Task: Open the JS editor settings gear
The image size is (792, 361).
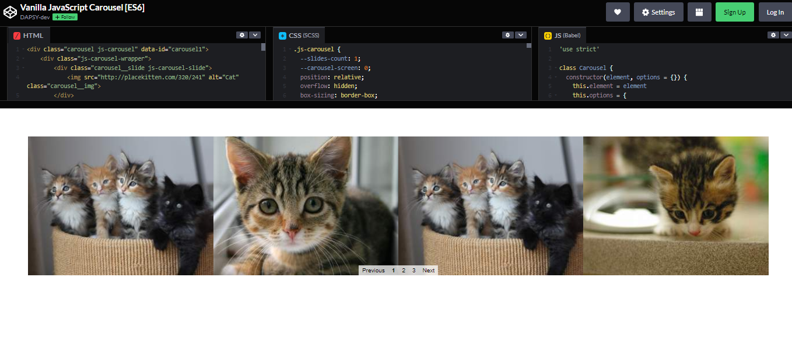Action: tap(773, 35)
